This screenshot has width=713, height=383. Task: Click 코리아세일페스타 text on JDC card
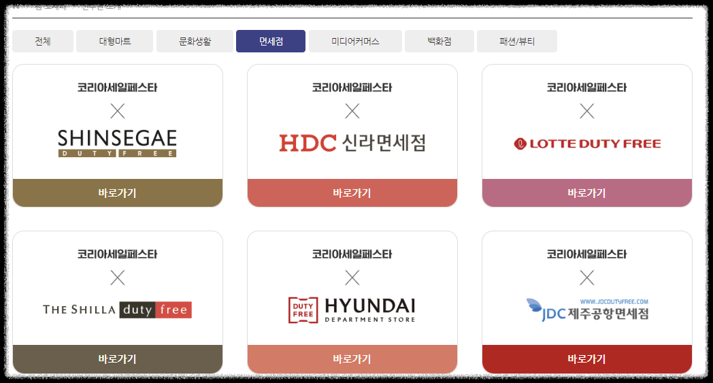[586, 254]
